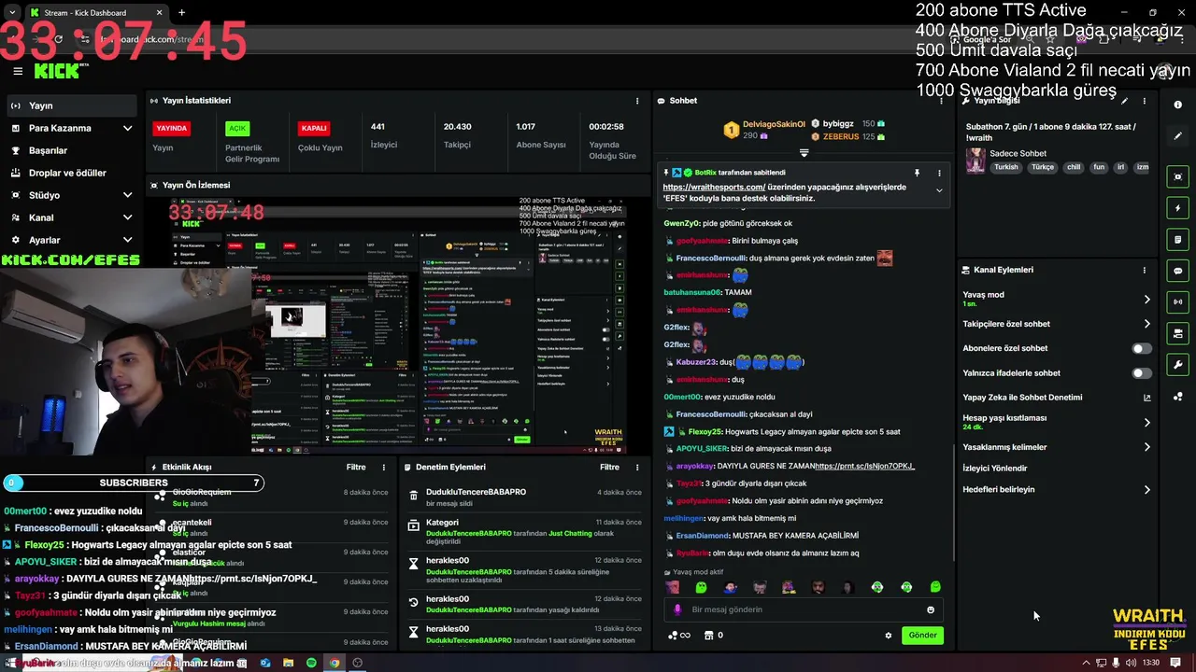
Task: Toggle the broadcast signal widget icon in right sidebar
Action: 1178,302
